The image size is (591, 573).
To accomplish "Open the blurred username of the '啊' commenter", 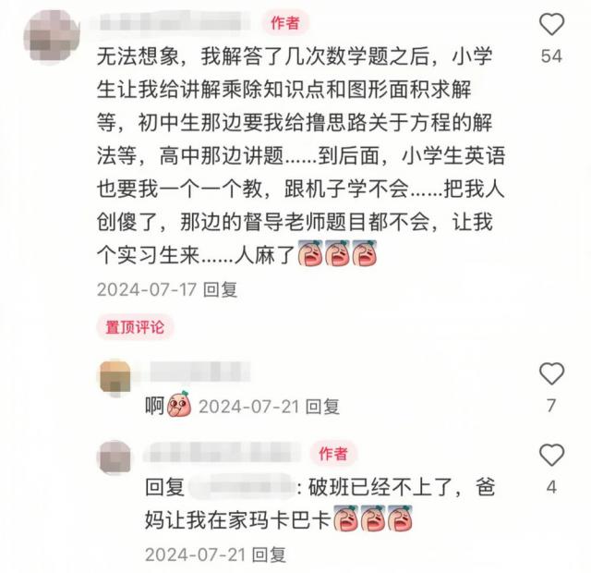I will [x=199, y=372].
